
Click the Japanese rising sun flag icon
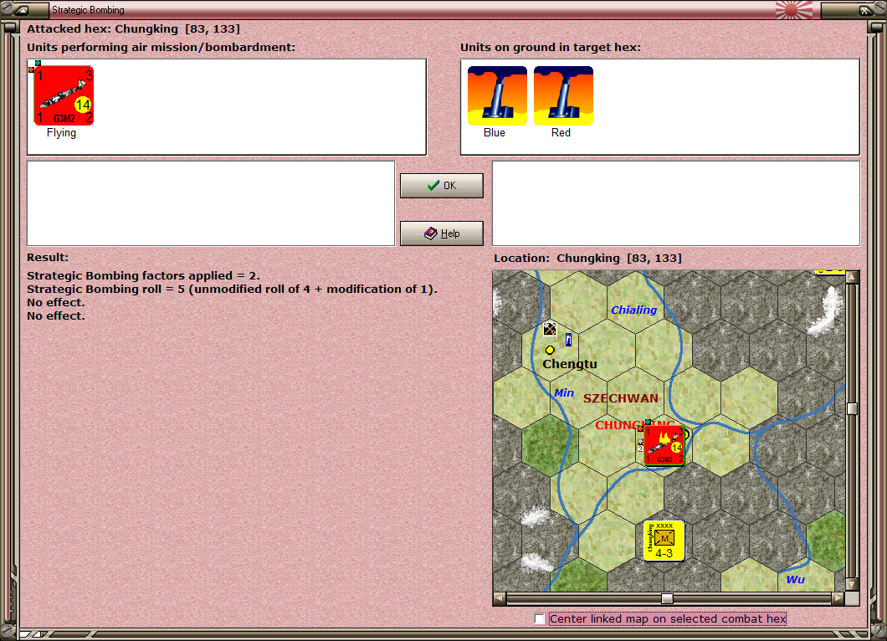coord(794,9)
